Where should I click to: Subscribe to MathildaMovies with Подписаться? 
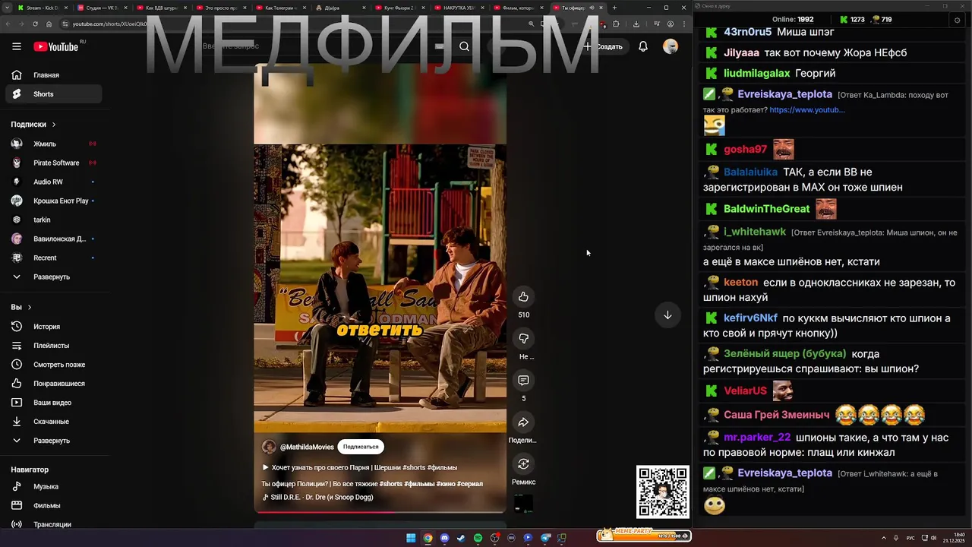[361, 447]
